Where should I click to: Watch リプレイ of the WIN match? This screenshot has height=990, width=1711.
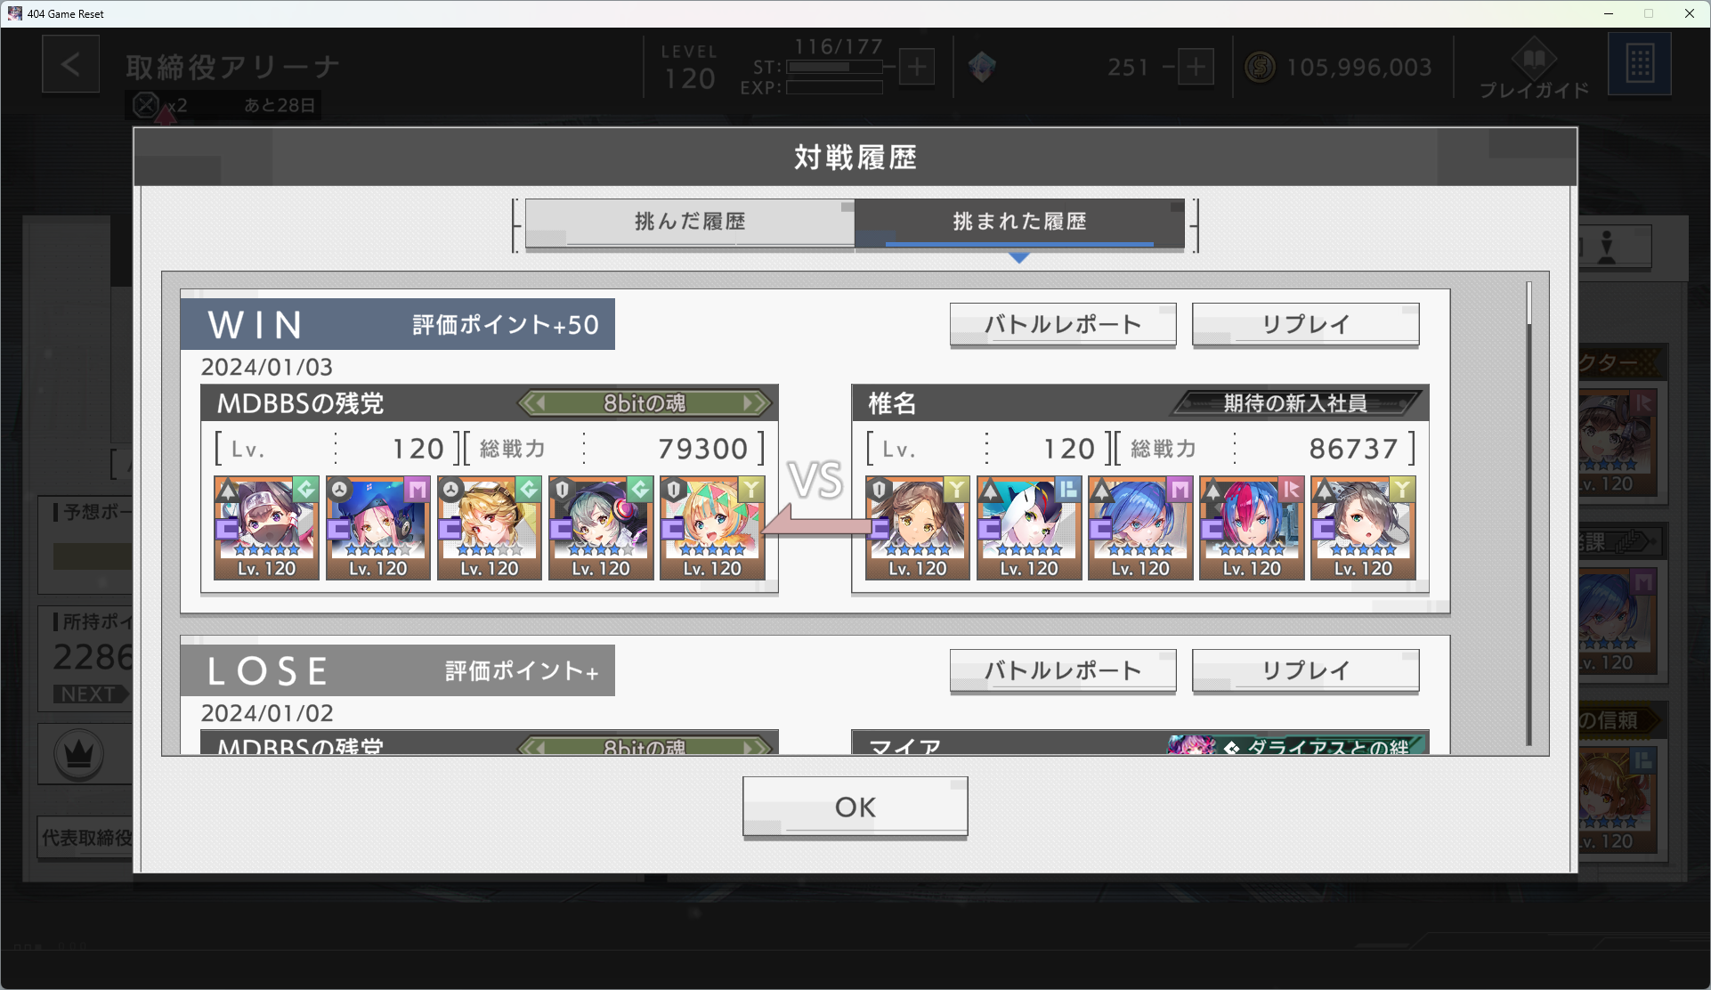tap(1305, 325)
